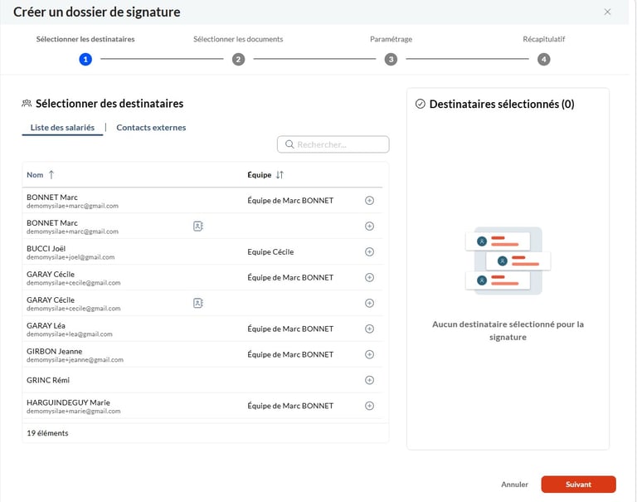637x502 pixels.
Task: Open the Contacts externes tab
Action: (151, 128)
